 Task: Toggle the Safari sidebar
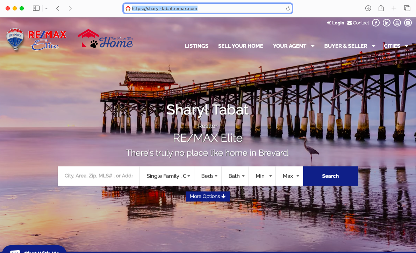(36, 8)
